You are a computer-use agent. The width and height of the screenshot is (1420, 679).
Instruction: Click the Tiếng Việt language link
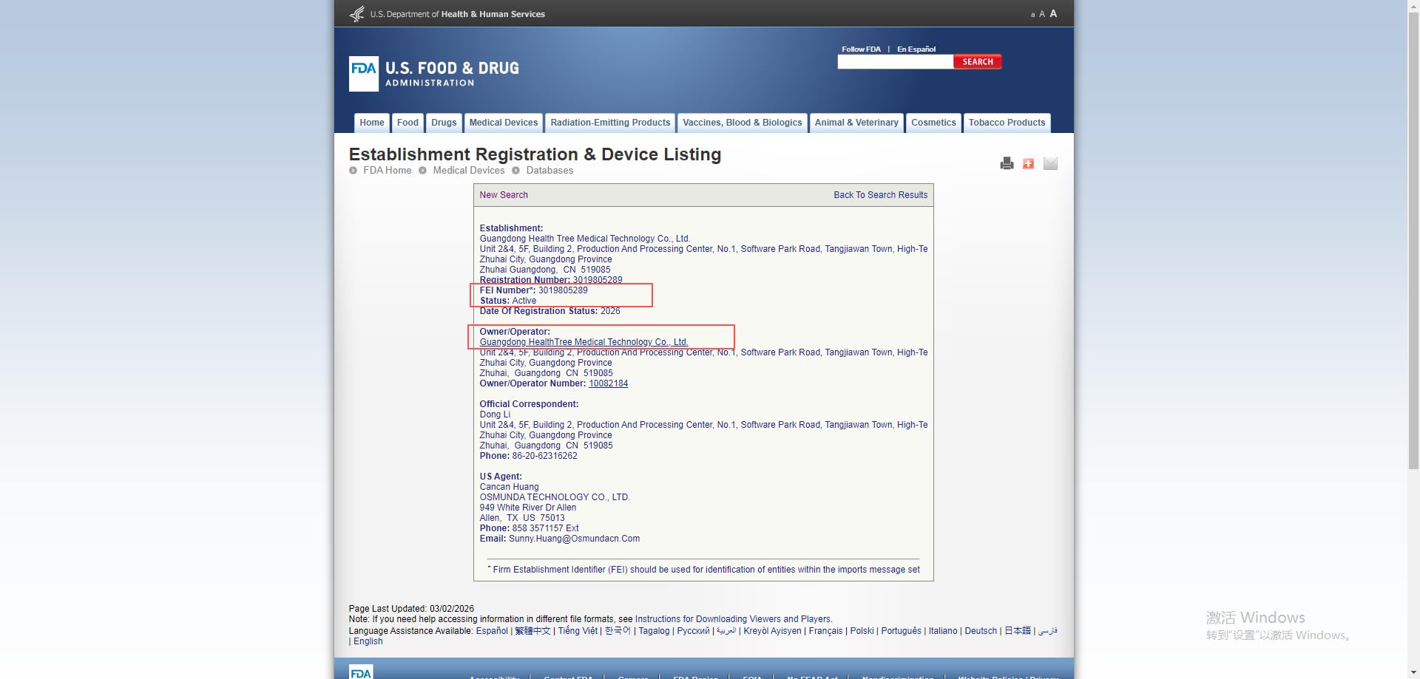578,631
